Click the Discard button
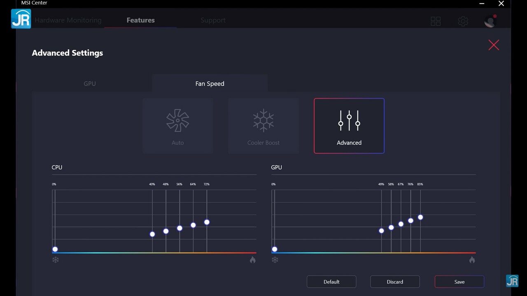Image resolution: width=527 pixels, height=296 pixels. coord(395,282)
